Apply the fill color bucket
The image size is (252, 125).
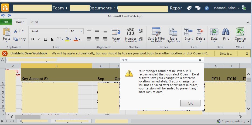(x=67, y=39)
